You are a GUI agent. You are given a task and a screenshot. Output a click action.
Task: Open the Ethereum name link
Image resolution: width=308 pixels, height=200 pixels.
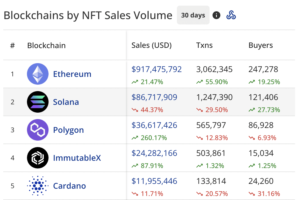(x=72, y=74)
